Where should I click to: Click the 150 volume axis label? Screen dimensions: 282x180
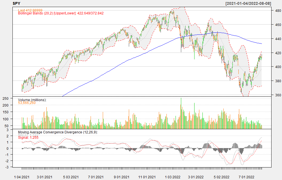click(x=5, y=112)
